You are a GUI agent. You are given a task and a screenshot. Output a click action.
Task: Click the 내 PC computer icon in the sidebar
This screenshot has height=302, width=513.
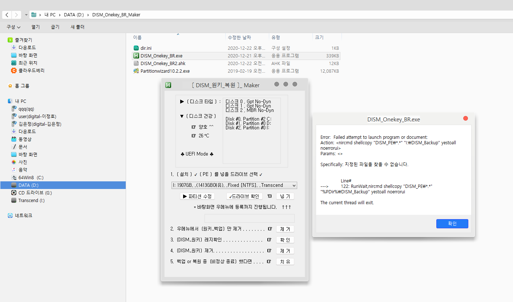click(10, 101)
